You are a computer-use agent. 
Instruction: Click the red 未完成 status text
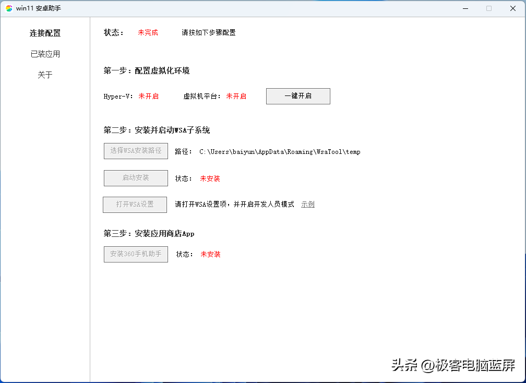(148, 32)
